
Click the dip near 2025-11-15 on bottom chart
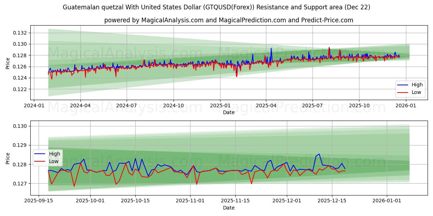(252, 184)
